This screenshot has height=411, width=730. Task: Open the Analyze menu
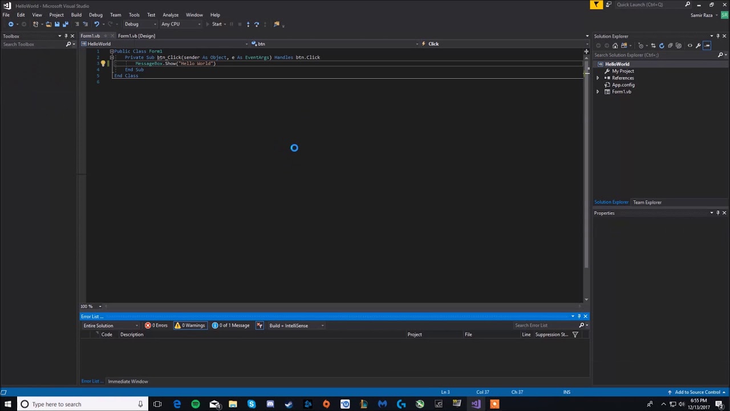(171, 15)
